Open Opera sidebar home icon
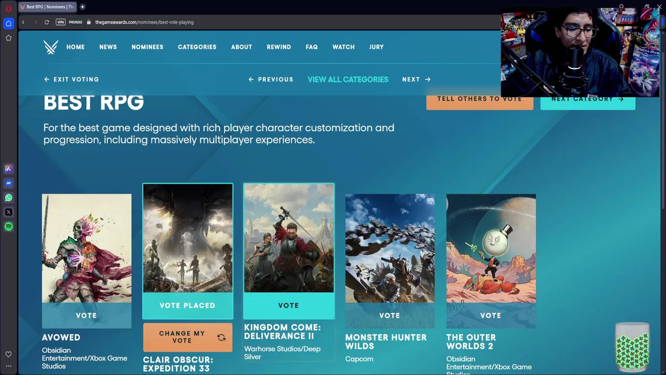666x375 pixels. [x=8, y=23]
